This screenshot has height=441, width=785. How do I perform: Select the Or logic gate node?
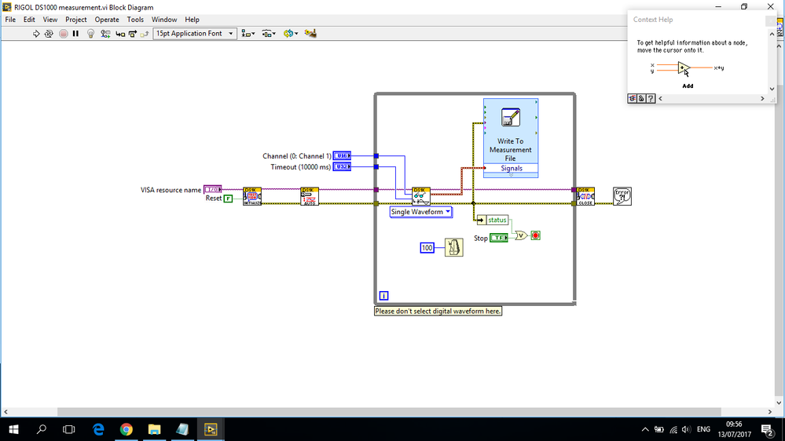tap(521, 235)
